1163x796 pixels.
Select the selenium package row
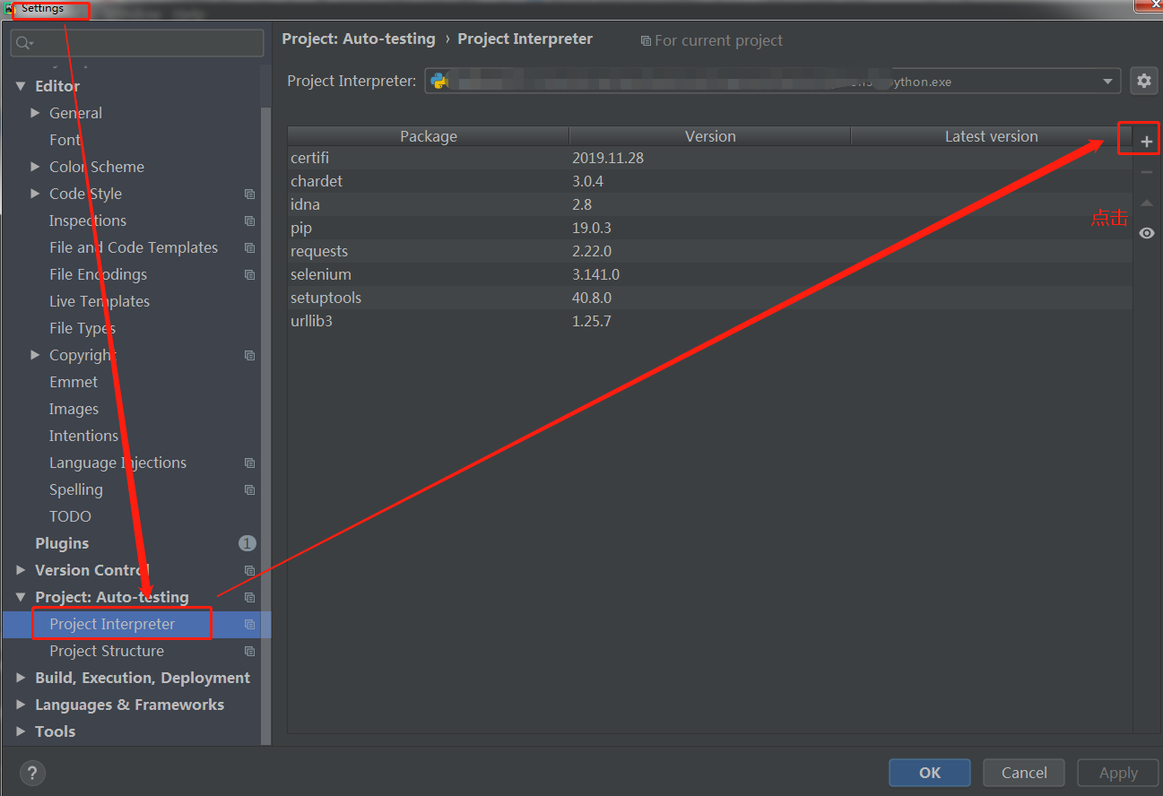[x=709, y=274]
